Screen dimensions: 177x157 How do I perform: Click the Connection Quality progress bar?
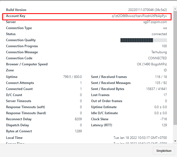pos(143,40)
